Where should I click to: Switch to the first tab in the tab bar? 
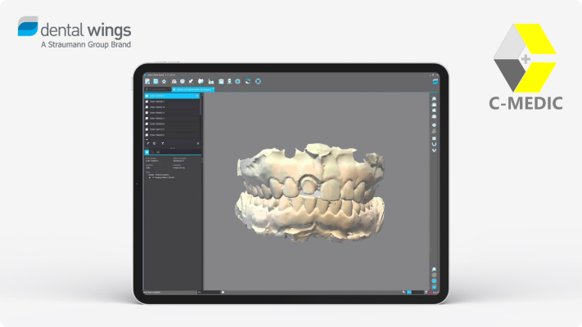(x=157, y=88)
